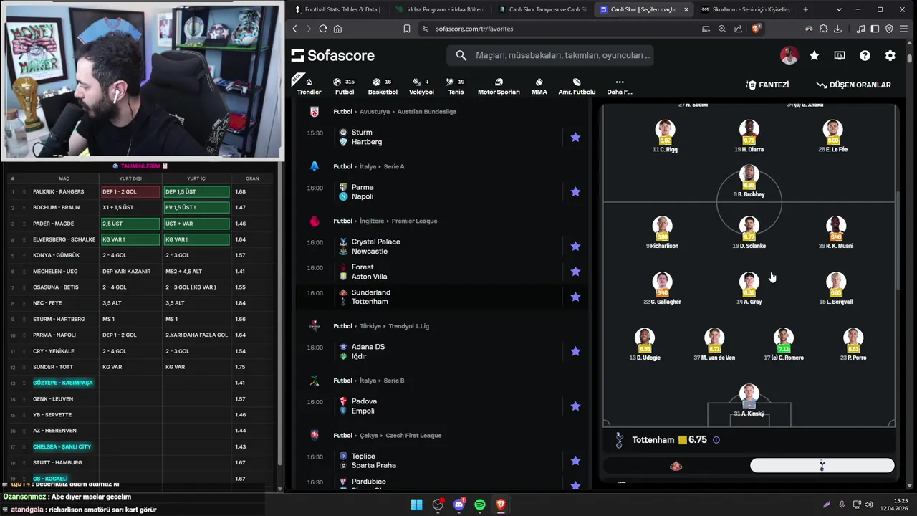The height and width of the screenshot is (516, 917).
Task: Select player Richarlison in the lineup
Action: 662,232
